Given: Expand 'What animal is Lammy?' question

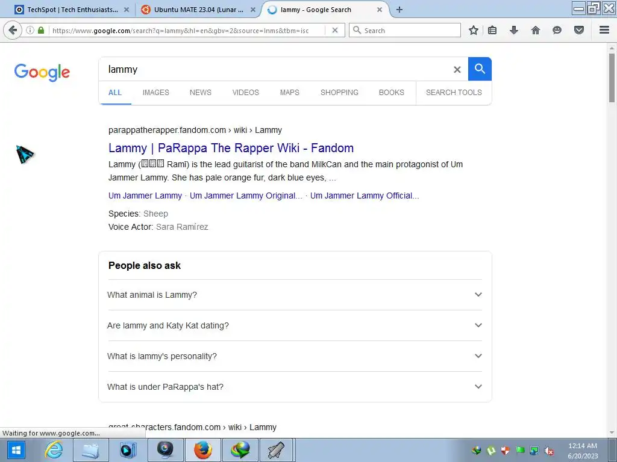Looking at the screenshot, I should tap(294, 295).
